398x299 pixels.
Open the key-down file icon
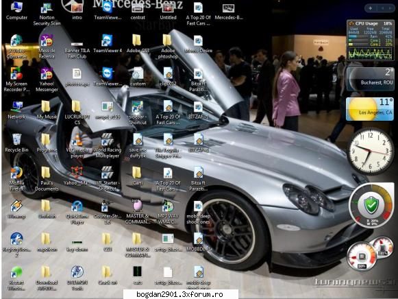[77, 246]
